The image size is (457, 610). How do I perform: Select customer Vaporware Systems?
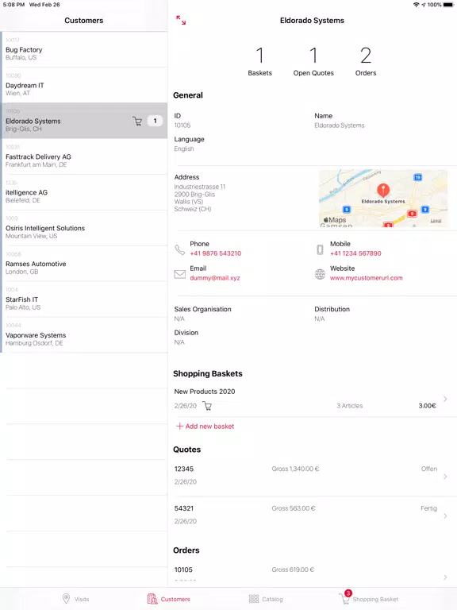point(84,335)
